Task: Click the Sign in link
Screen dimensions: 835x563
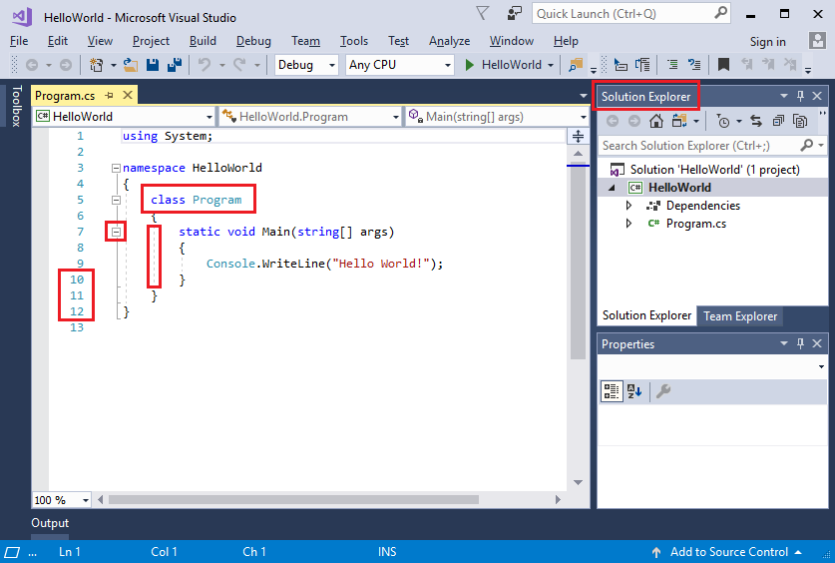Action: click(x=767, y=41)
